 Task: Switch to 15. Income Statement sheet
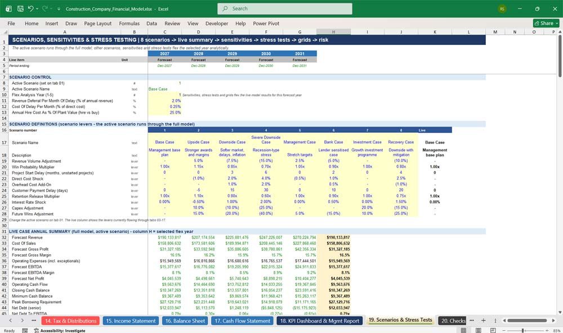(x=131, y=321)
